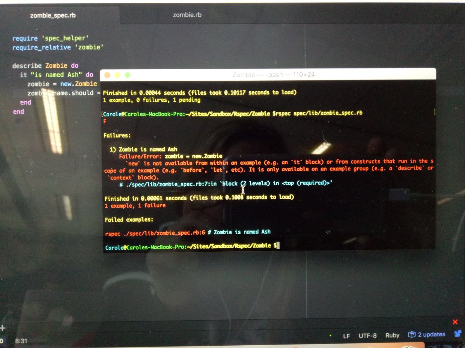Click the 'Failed examples:' heading

tap(129, 220)
